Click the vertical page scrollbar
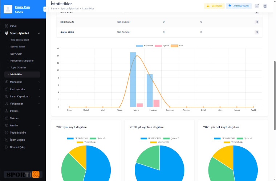The image size is (276, 181). click(275, 96)
